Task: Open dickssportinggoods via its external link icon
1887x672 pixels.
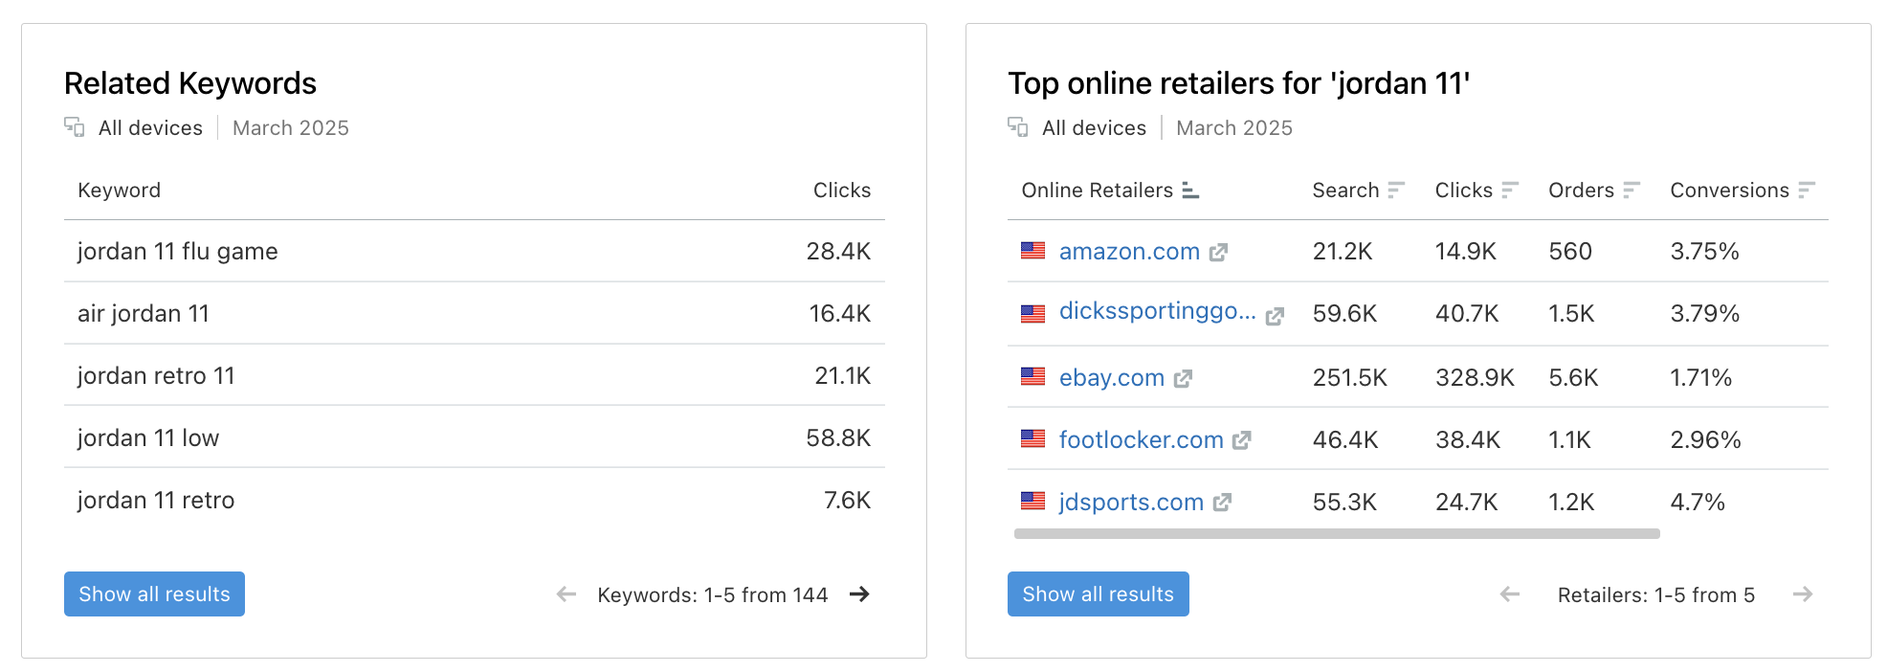Action: click(x=1275, y=314)
